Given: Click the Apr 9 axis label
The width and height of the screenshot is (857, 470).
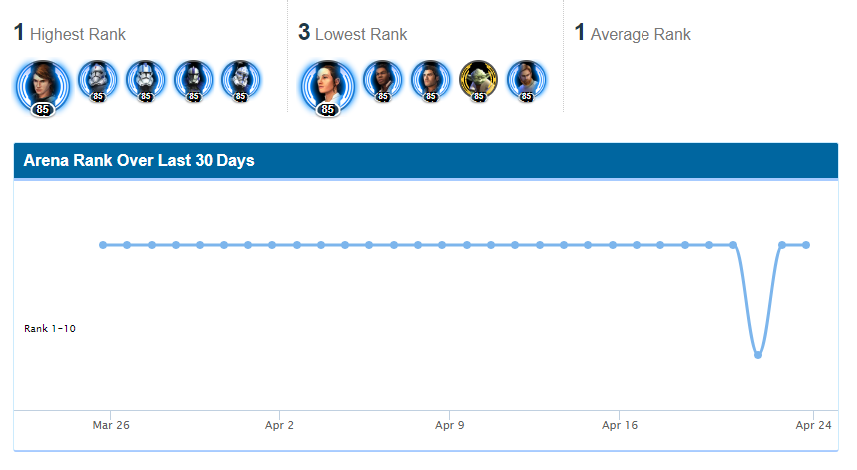Looking at the screenshot, I should [x=449, y=425].
